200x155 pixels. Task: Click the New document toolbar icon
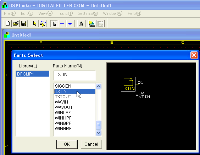(x=8, y=24)
